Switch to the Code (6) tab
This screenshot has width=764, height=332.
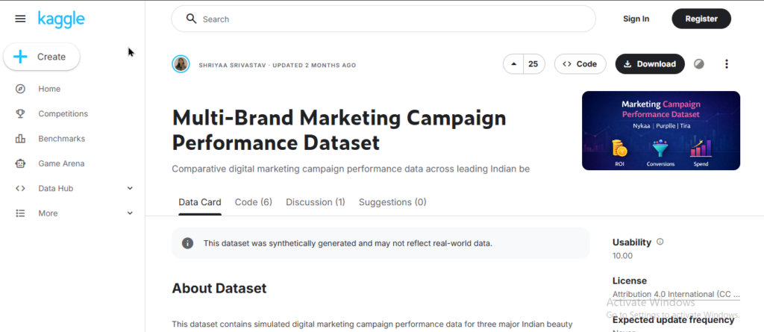pyautogui.click(x=253, y=202)
